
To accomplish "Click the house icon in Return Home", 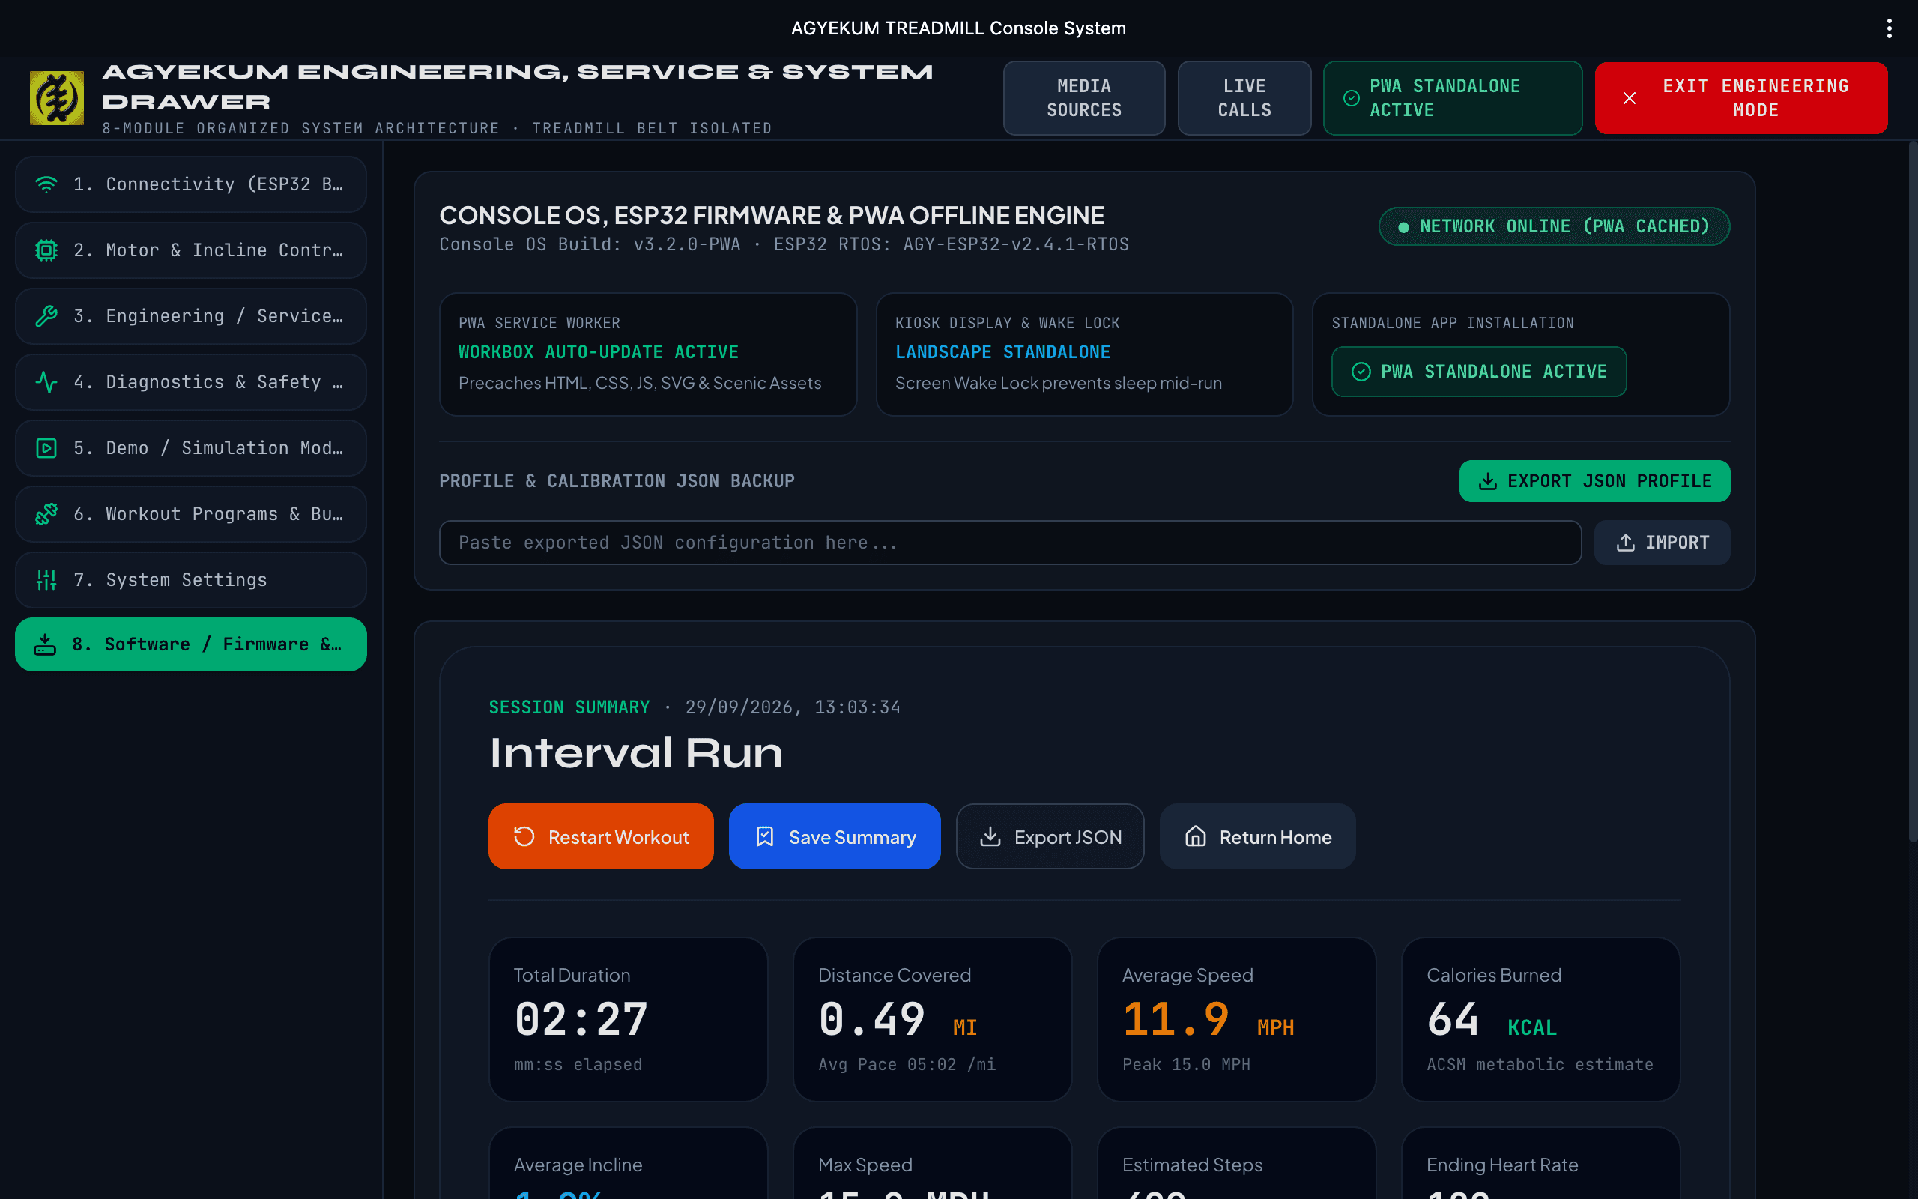I will [1195, 836].
